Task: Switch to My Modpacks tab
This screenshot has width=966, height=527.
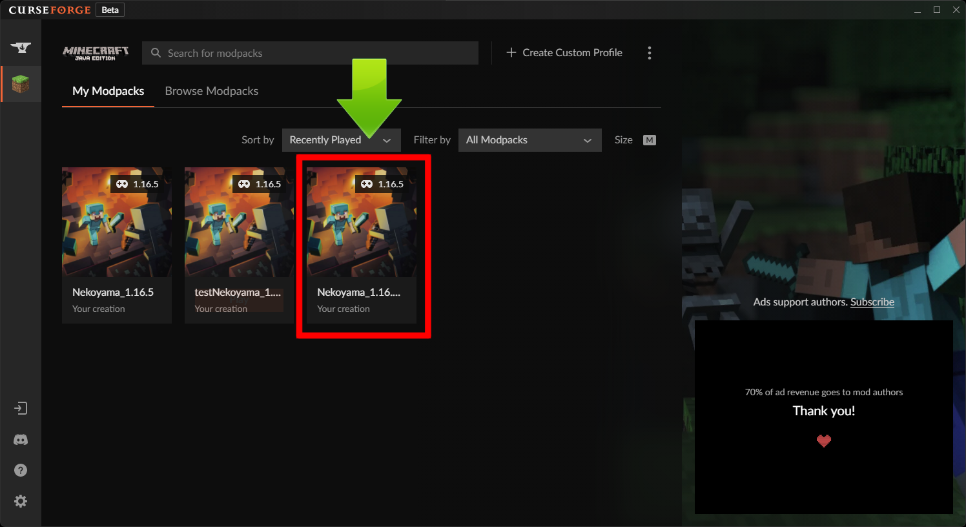Action: point(108,91)
